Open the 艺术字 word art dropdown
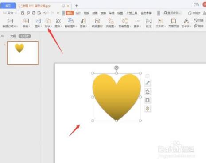Image resolution: width=206 pixels, height=163 pixels. point(186,23)
